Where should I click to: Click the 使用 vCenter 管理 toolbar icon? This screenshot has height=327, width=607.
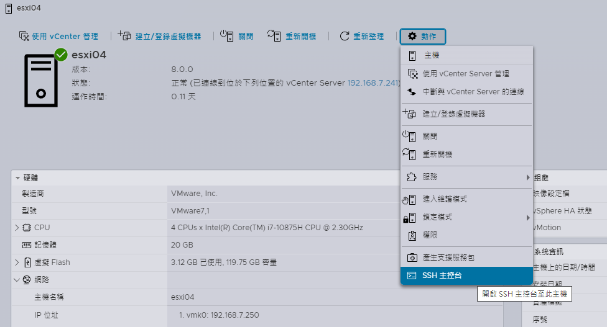click(24, 36)
